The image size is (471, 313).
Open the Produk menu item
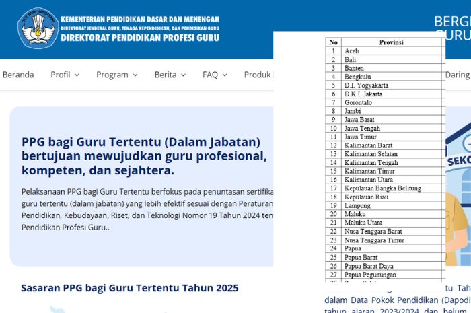click(258, 75)
